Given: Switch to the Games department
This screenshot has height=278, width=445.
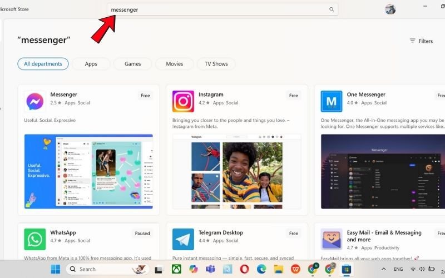Looking at the screenshot, I should (x=132, y=64).
